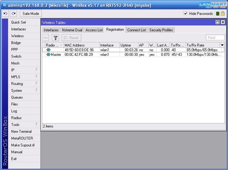Click the Redo arrow button
This screenshot has width=228, height=170.
pos(14,14)
